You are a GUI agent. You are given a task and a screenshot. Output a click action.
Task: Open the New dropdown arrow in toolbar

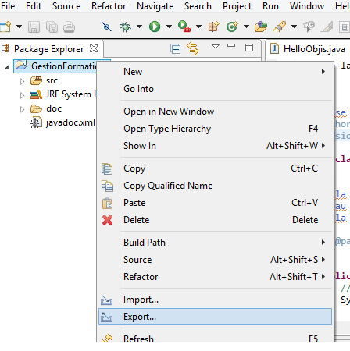point(19,27)
